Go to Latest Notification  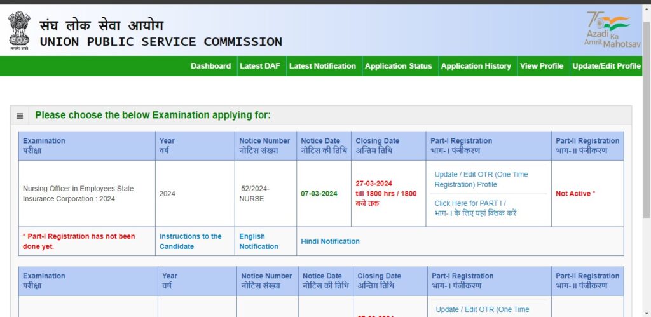pos(322,66)
